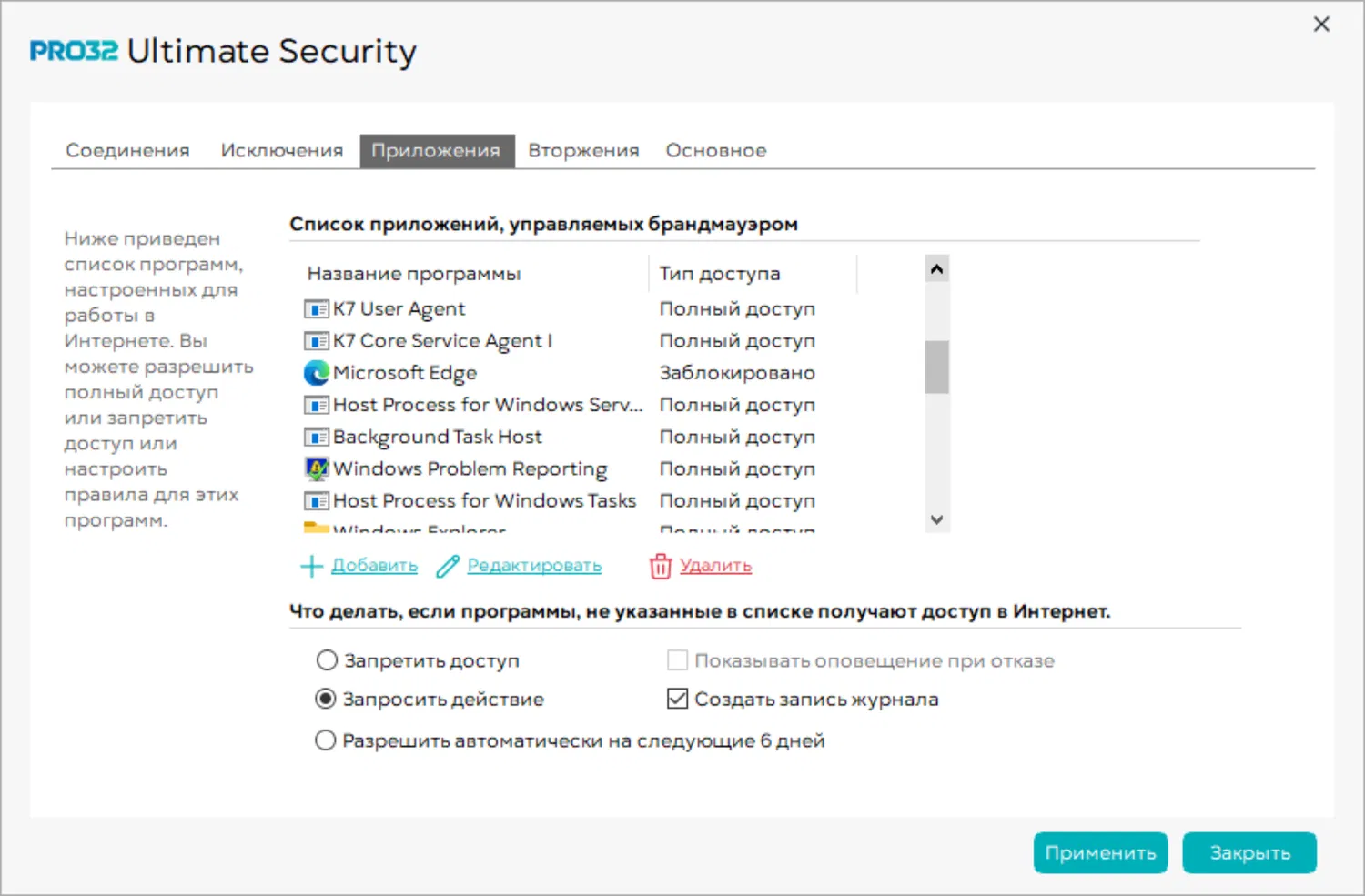Viewport: 1365px width, 896px height.
Task: Uncheck 'Создать запись журнала' checkbox
Action: coord(677,699)
